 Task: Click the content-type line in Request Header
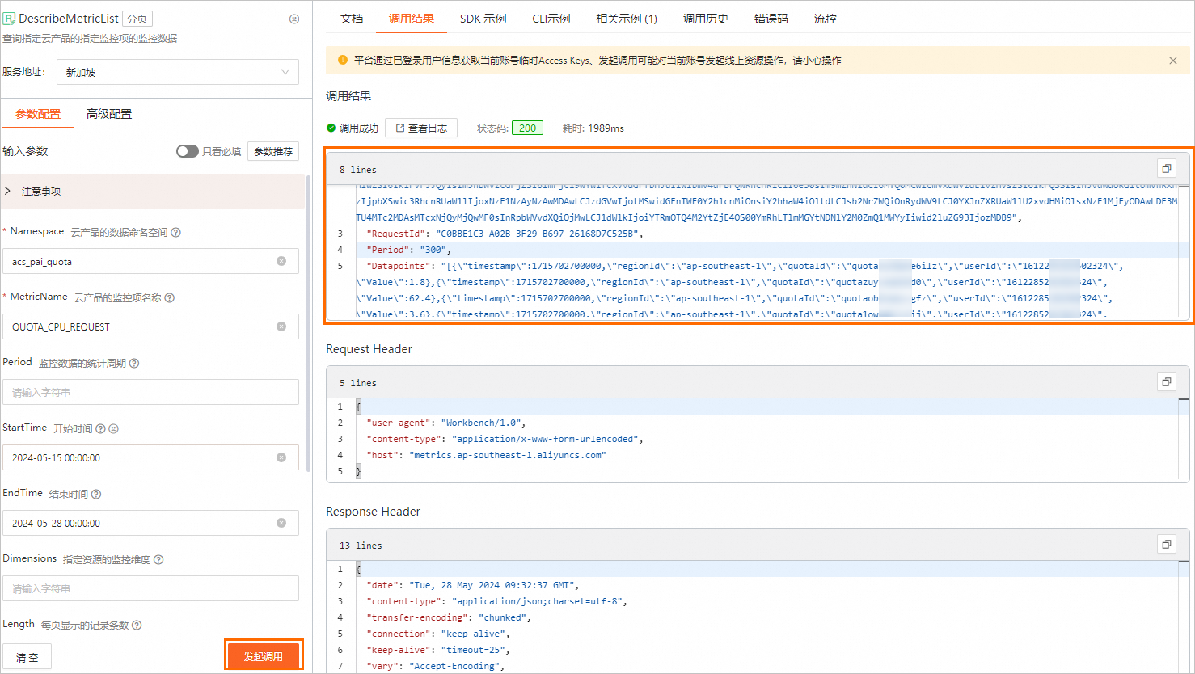505,439
